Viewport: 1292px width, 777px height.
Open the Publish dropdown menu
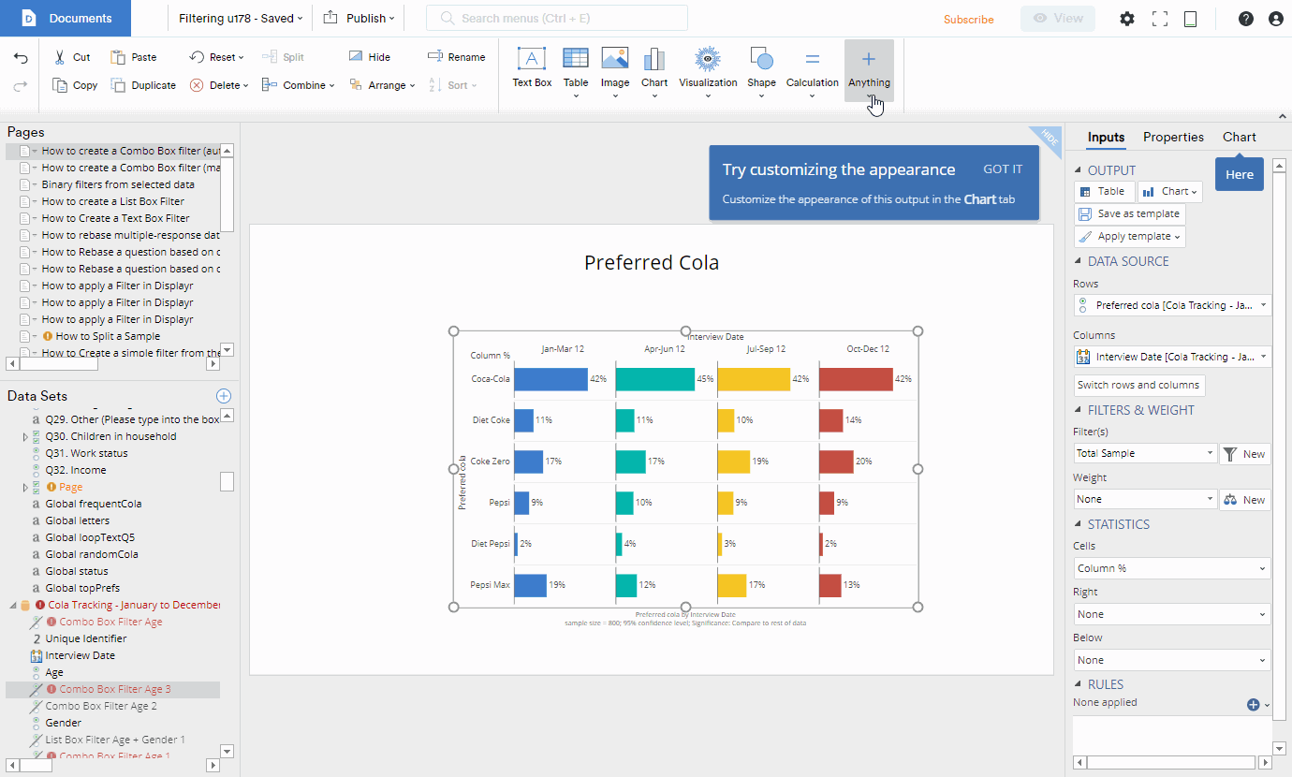point(360,18)
